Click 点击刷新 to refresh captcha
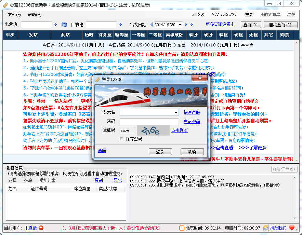The image size is (302, 235). (x=180, y=130)
